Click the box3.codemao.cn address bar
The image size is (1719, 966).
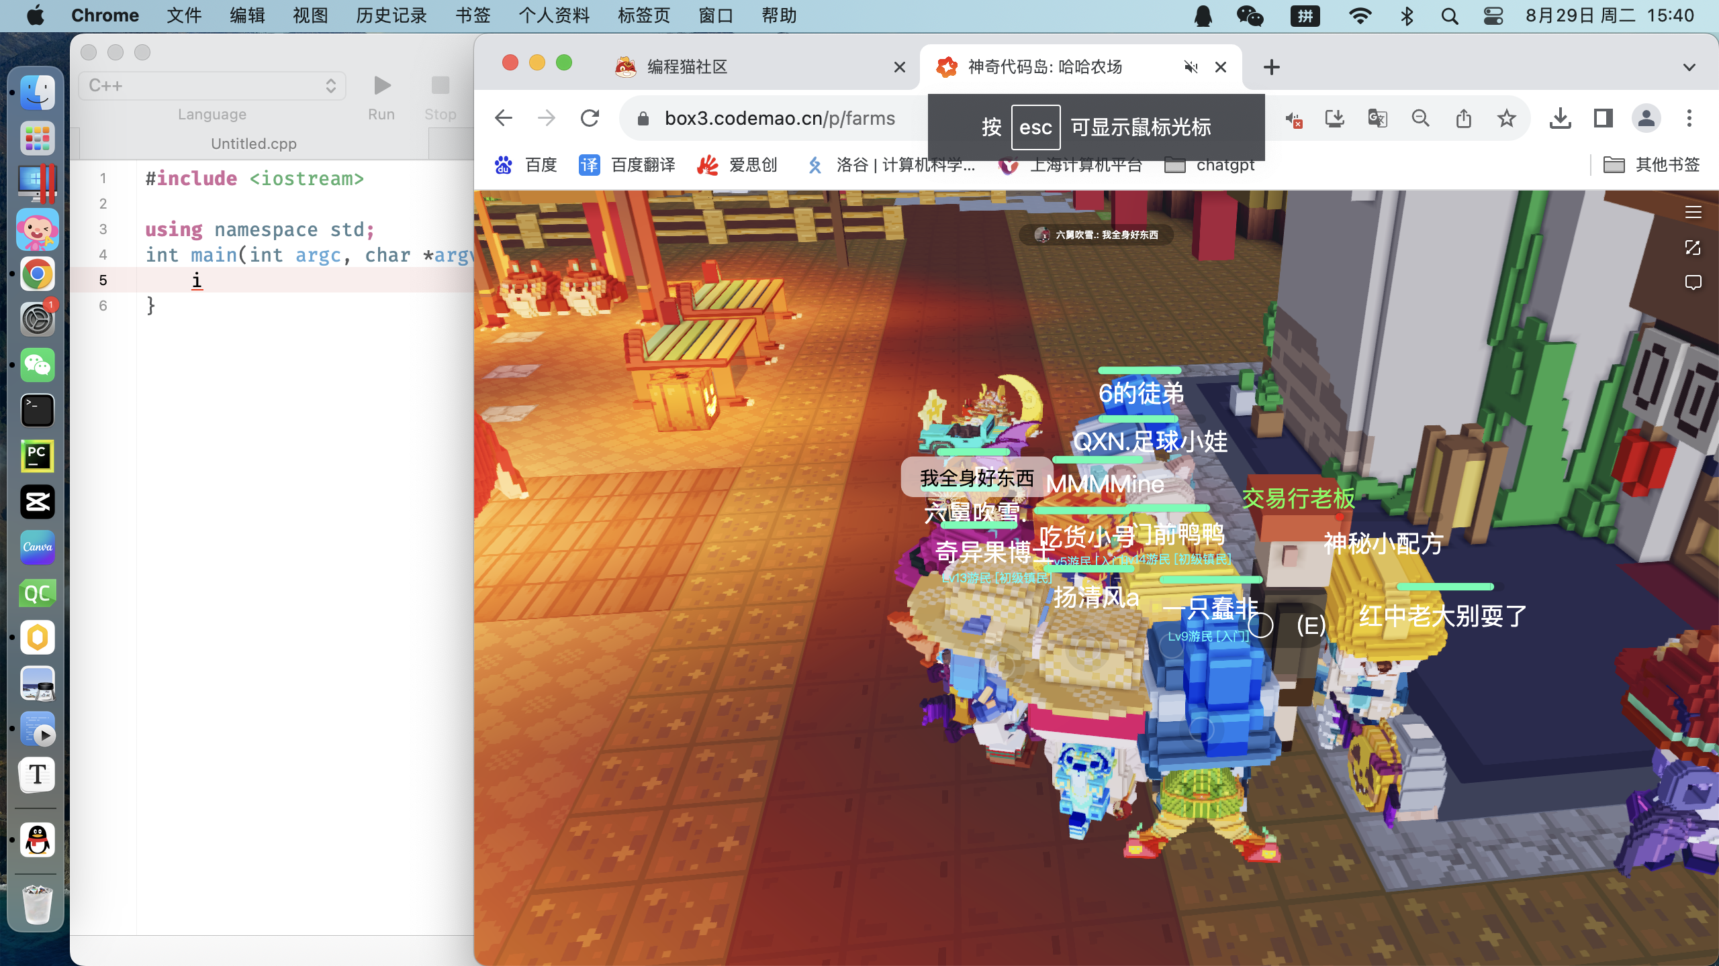780,119
